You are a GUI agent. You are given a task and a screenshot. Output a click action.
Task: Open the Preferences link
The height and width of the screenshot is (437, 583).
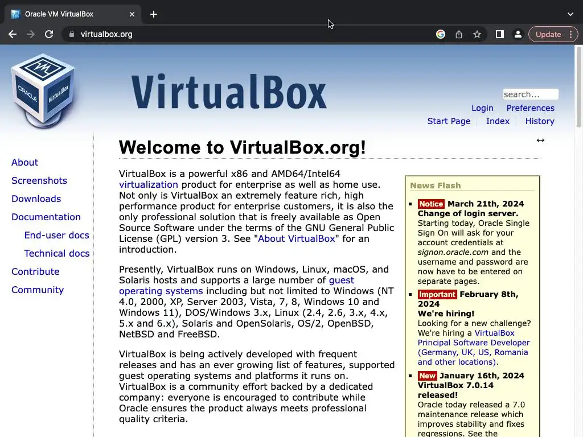530,108
